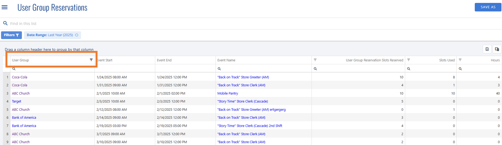Screen dimensions: 502x145
Task: Click the Event Start filter row field
Action: coord(125,69)
